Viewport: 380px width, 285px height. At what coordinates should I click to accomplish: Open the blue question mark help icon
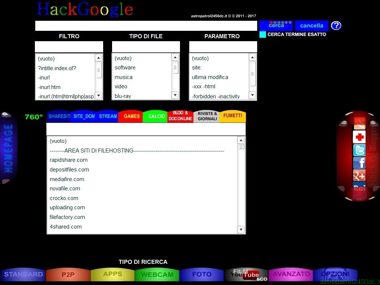pyautogui.click(x=336, y=26)
